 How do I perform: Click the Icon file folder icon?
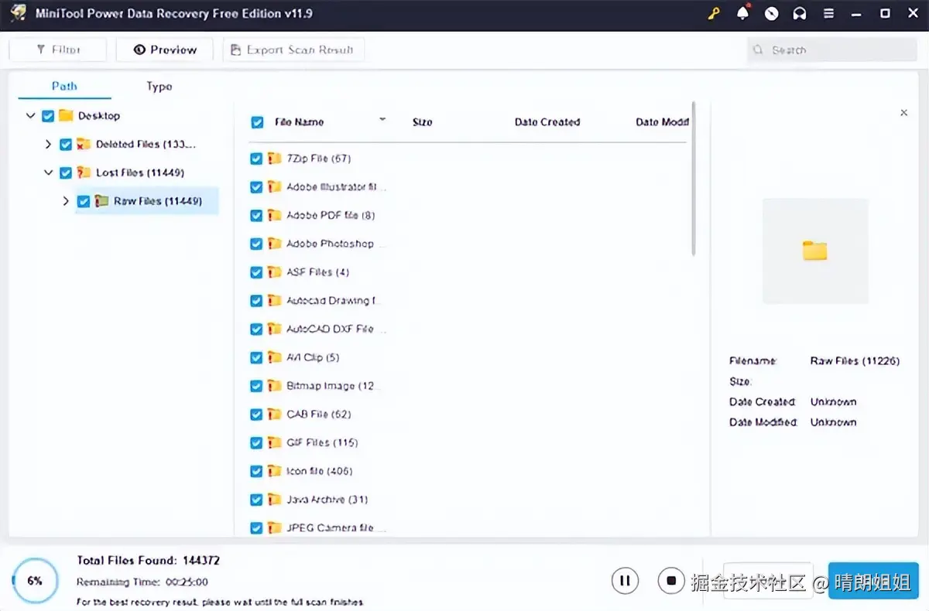click(274, 471)
